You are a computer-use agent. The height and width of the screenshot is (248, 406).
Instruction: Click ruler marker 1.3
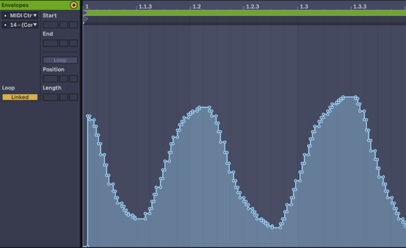(x=304, y=6)
